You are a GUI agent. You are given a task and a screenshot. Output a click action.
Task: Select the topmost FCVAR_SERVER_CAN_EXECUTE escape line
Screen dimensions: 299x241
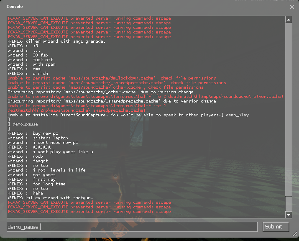pos(89,18)
